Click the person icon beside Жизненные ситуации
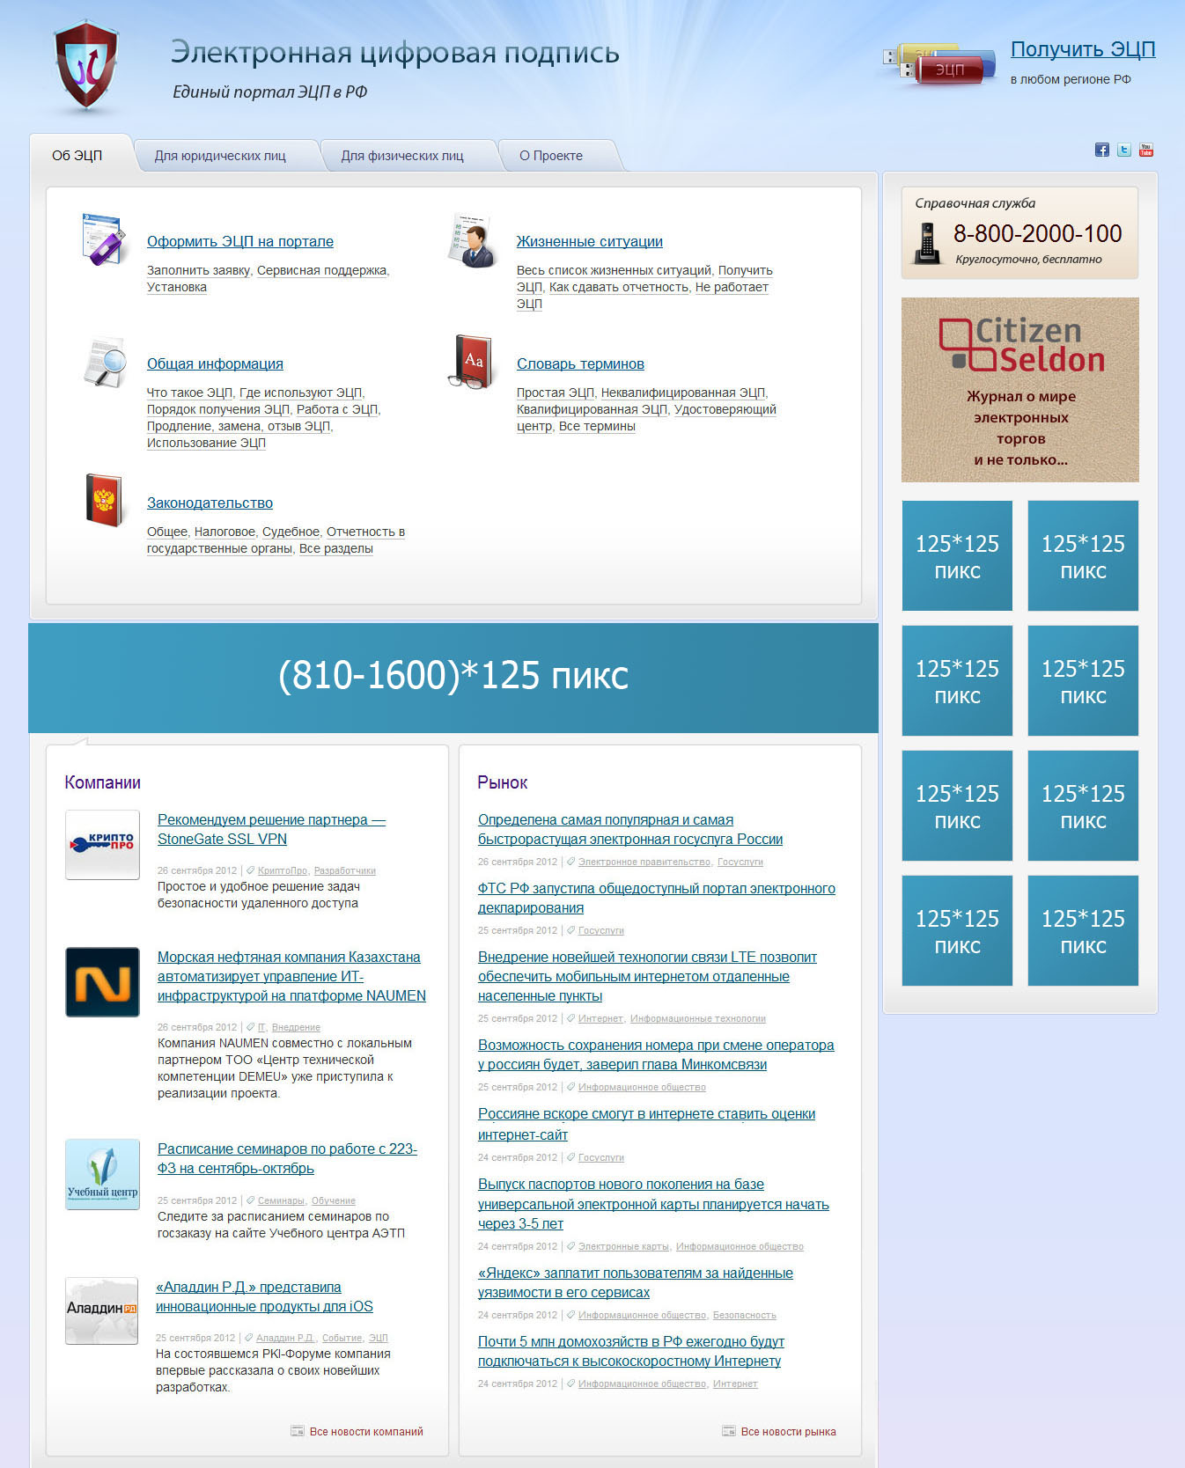 click(472, 239)
